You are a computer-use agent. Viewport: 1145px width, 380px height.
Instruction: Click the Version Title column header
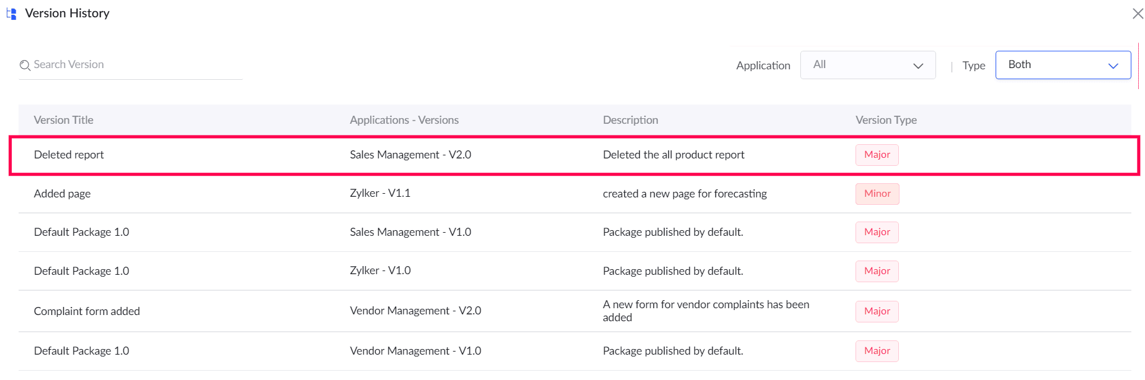(64, 120)
